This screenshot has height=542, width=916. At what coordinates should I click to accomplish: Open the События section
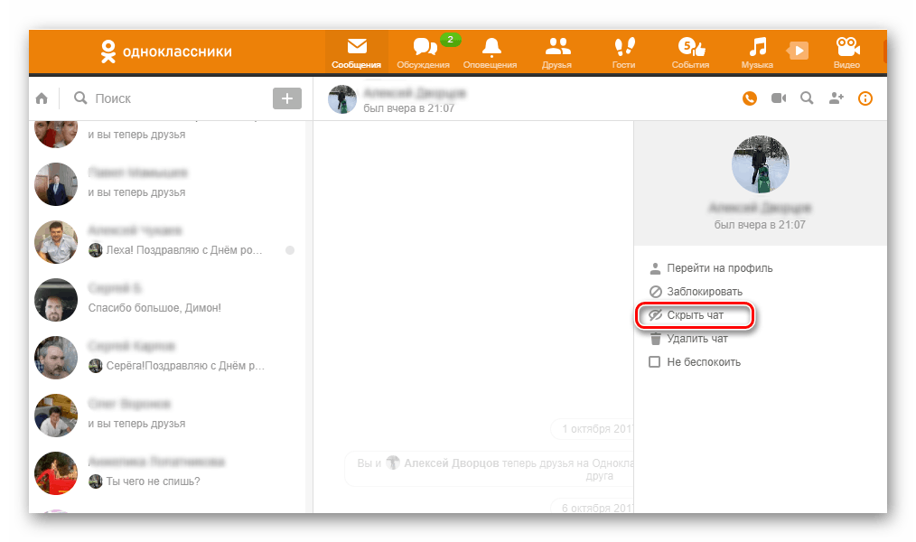point(690,52)
